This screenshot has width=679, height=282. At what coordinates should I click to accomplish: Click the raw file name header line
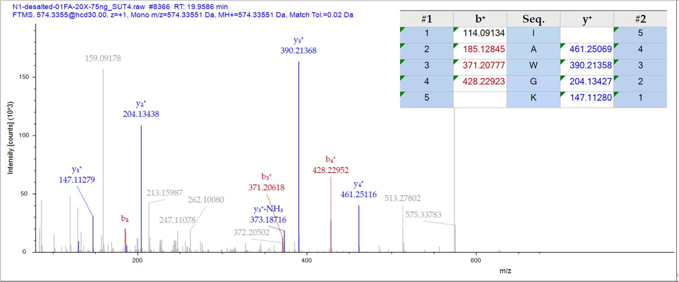tap(120, 6)
